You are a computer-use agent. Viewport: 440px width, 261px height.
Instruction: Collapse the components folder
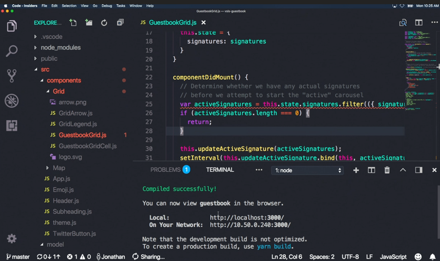(x=64, y=80)
